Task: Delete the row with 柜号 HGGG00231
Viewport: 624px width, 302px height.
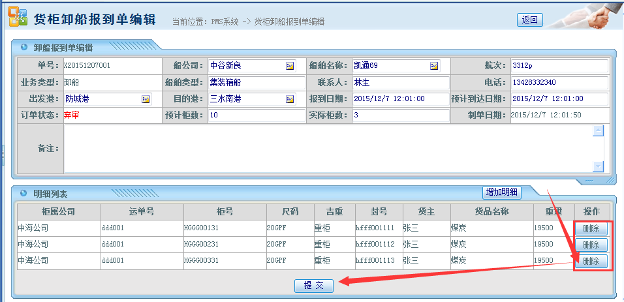Action: [591, 245]
